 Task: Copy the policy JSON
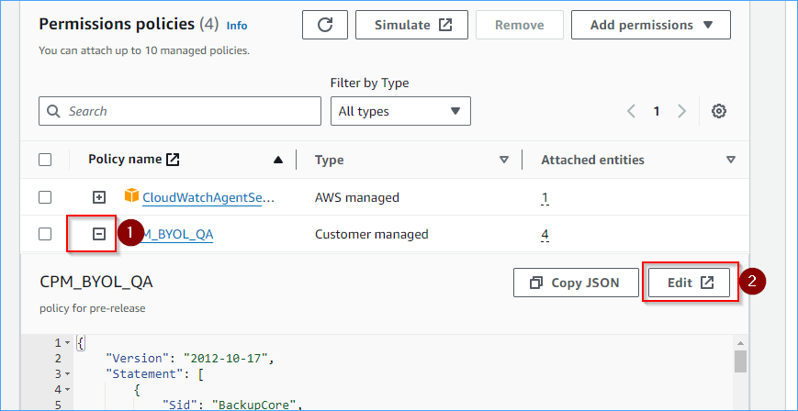[x=576, y=283]
